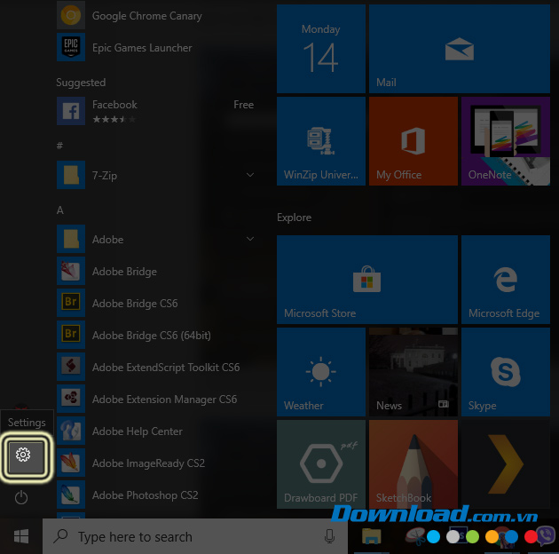Open the Monday 14 calendar tile
The width and height of the screenshot is (559, 554).
click(321, 49)
